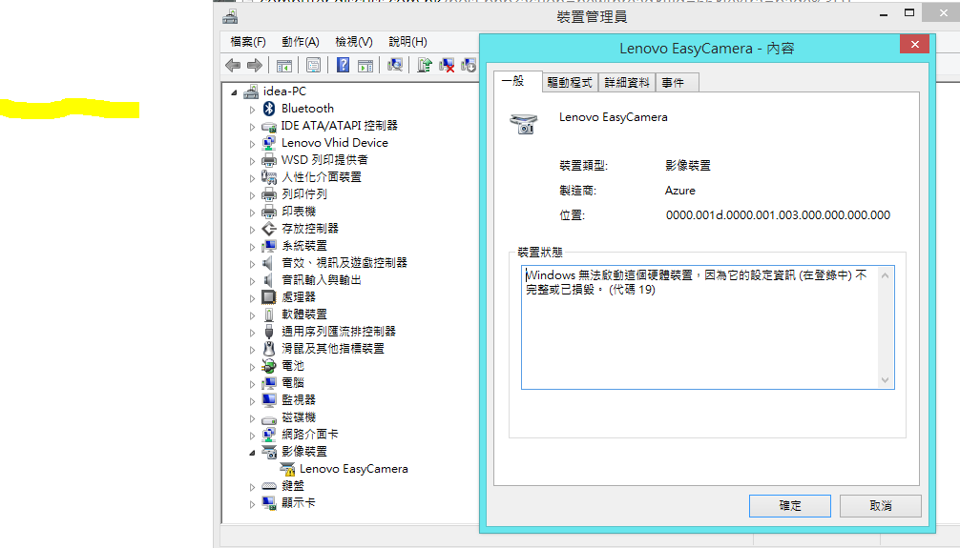Viewport: 960px width, 548px height.
Task: Expand 音效、視訊及遊戲控制器 category
Action: pos(252,264)
